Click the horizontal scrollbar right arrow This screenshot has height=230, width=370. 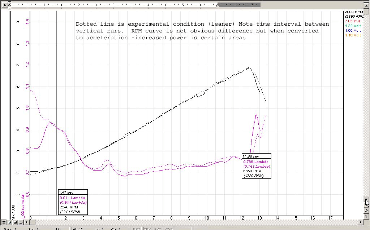pyautogui.click(x=361, y=222)
